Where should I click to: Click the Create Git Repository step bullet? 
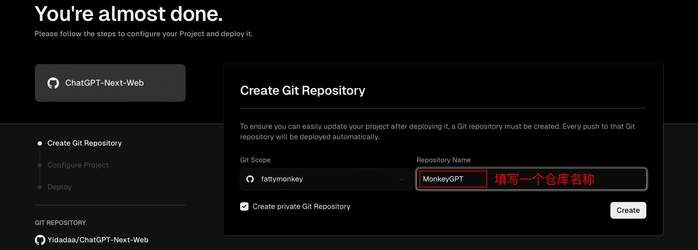coord(40,143)
